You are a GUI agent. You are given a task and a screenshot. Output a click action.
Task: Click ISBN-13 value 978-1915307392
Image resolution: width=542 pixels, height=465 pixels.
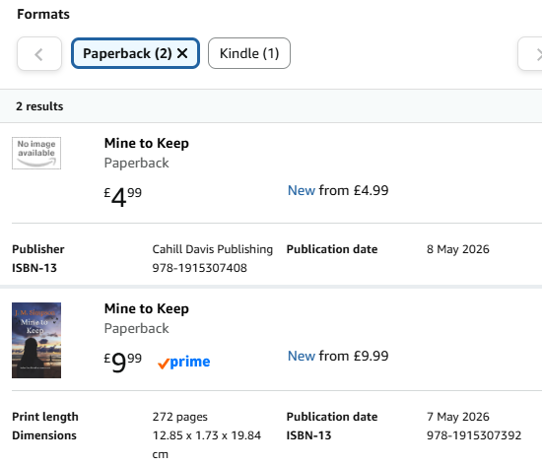click(474, 435)
